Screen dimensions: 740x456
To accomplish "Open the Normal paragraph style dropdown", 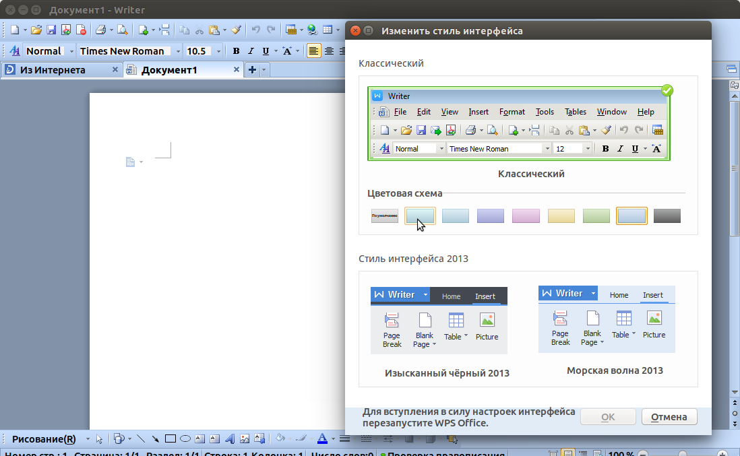I will [71, 51].
